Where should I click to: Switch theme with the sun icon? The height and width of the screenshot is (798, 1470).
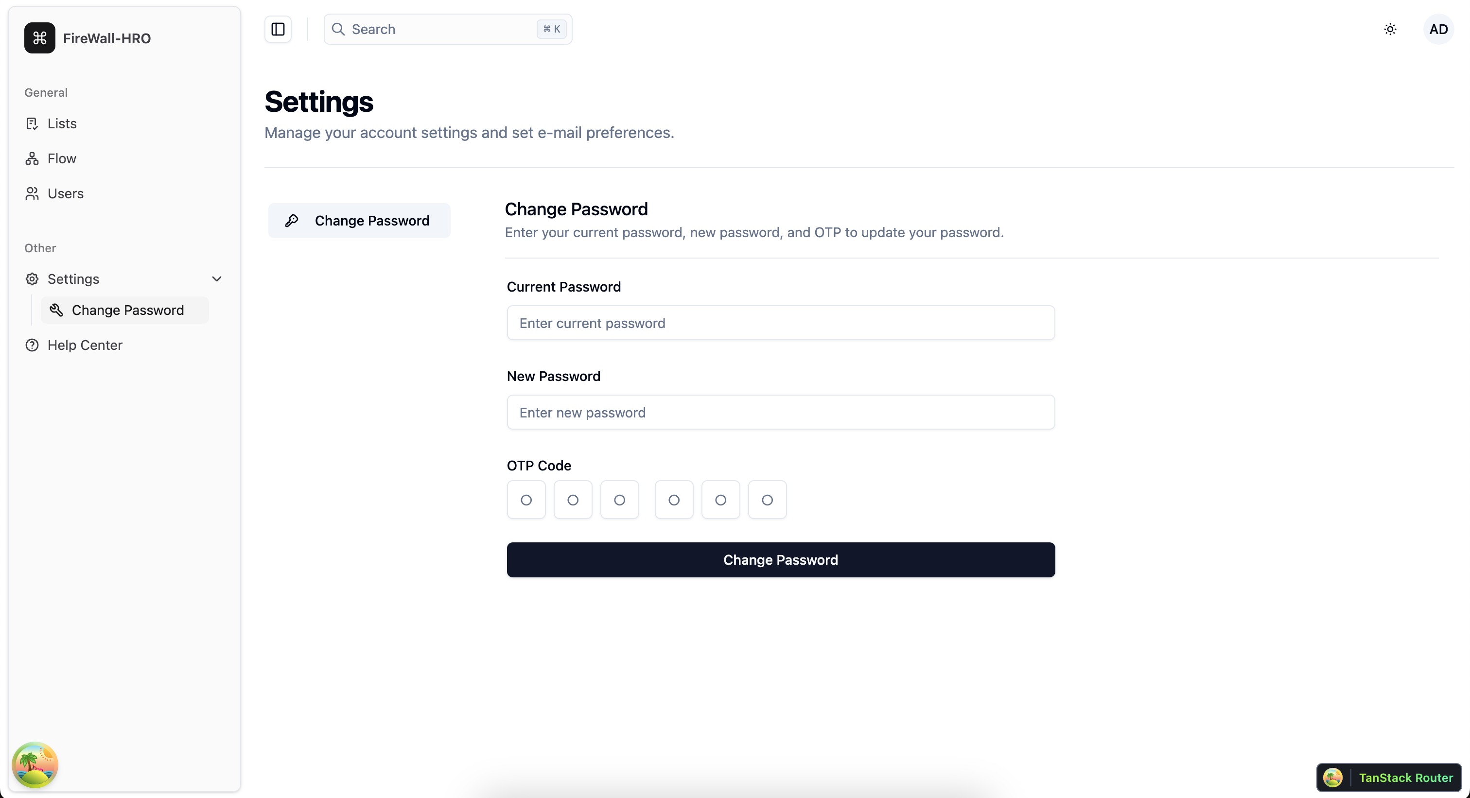pos(1390,29)
